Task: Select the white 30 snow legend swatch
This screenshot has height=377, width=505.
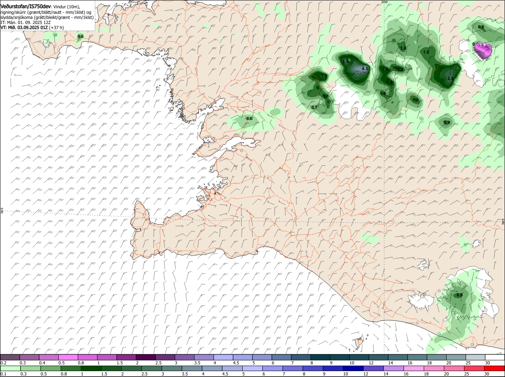Action: tap(495, 357)
